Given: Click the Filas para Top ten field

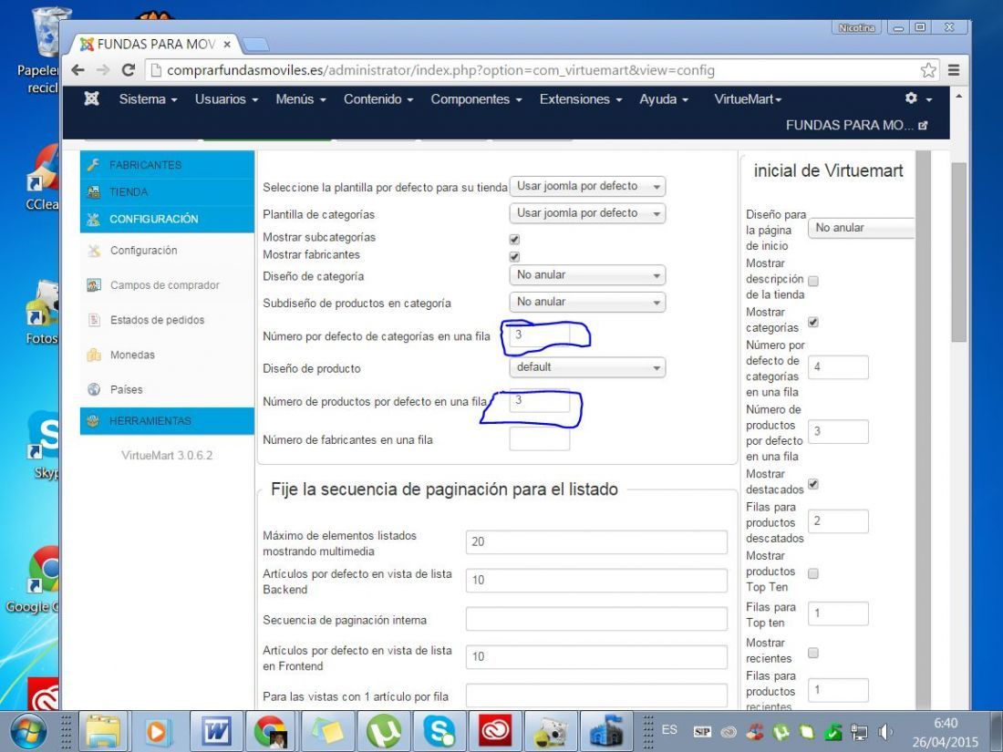Looking at the screenshot, I should 838,613.
